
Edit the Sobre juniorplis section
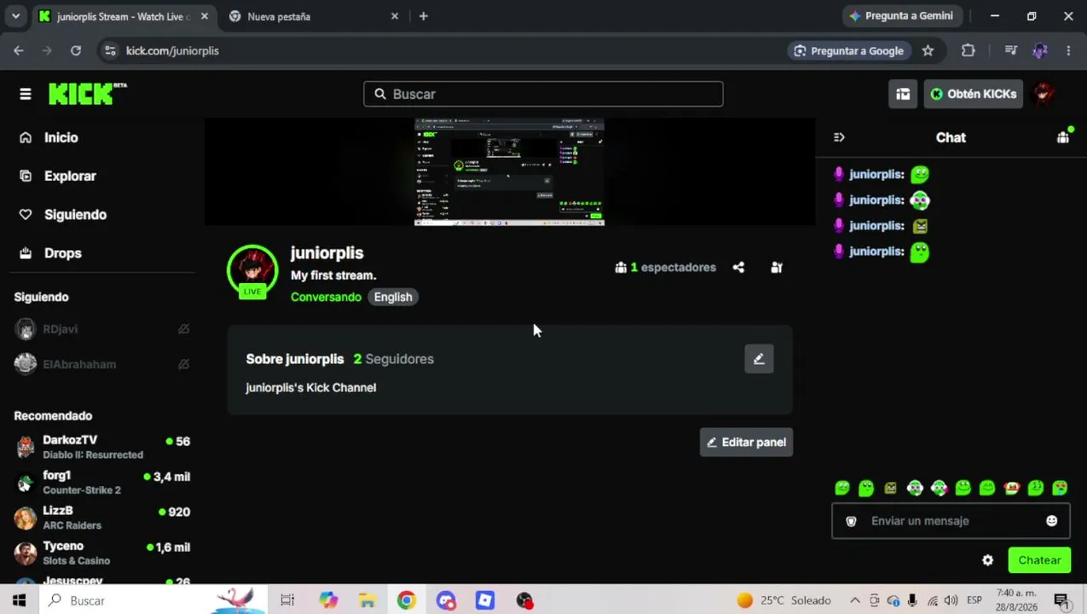pos(759,359)
